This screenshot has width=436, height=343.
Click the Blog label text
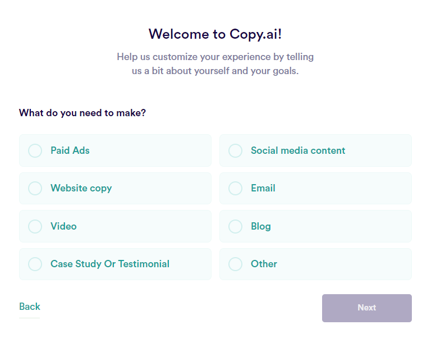pos(261,226)
